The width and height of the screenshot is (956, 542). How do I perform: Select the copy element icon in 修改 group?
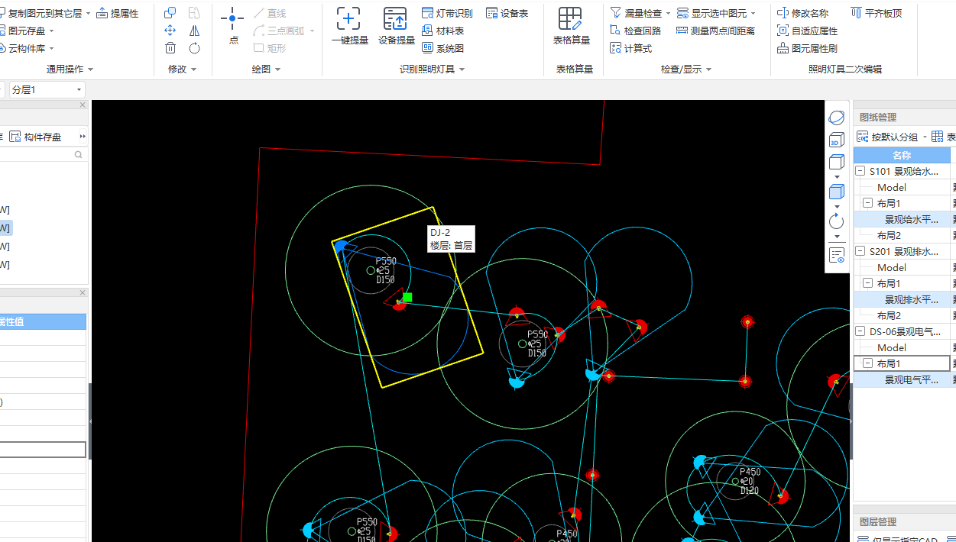170,13
